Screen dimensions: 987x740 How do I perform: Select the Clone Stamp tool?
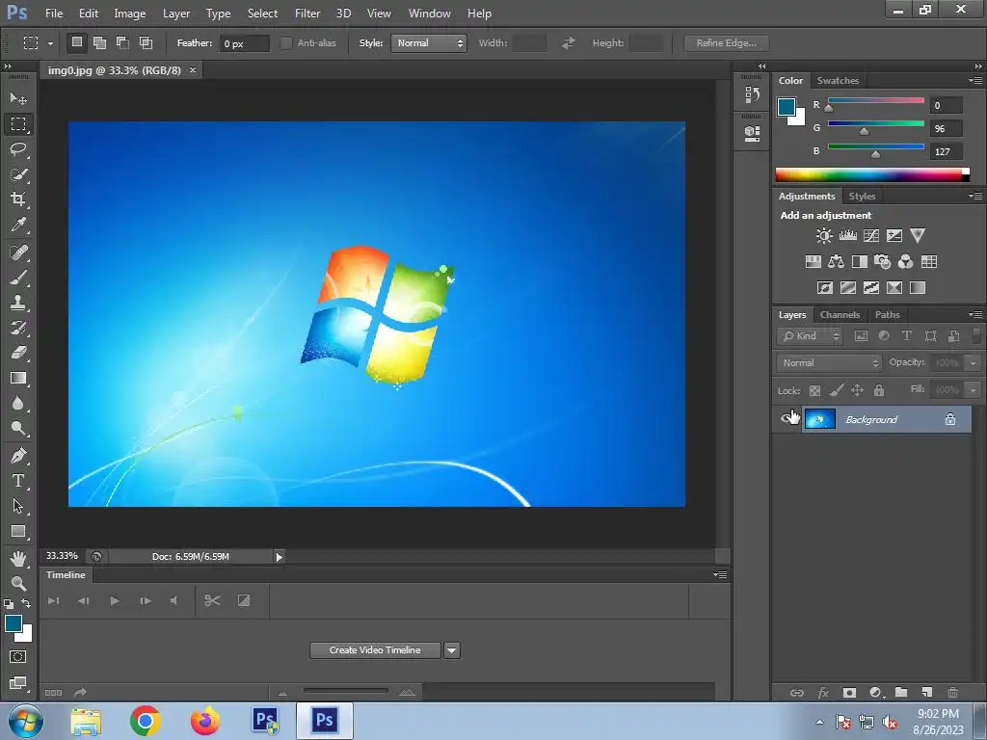click(x=18, y=303)
